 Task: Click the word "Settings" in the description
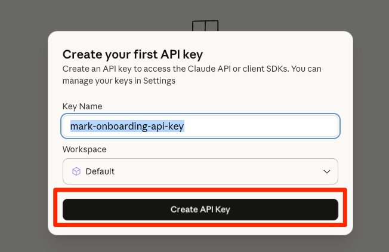click(159, 81)
